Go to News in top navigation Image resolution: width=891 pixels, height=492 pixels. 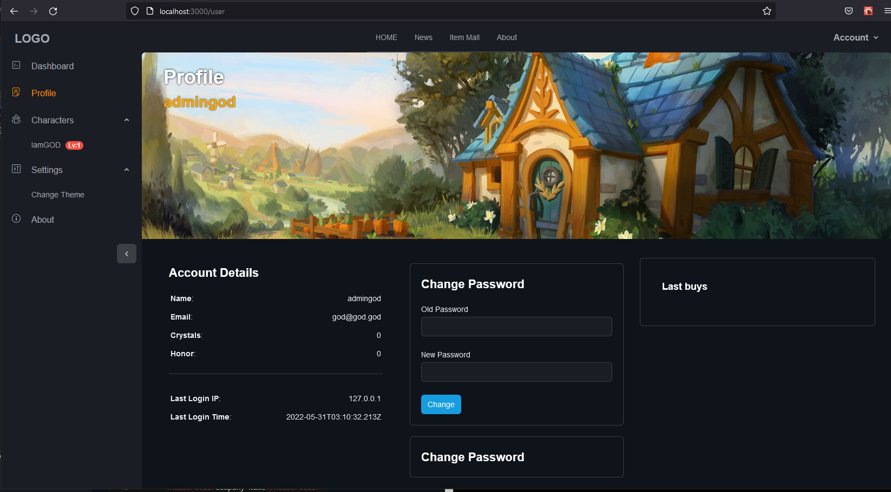click(x=423, y=37)
